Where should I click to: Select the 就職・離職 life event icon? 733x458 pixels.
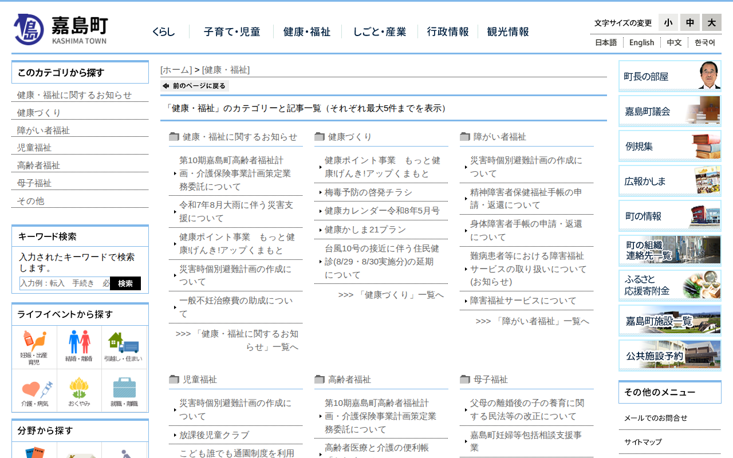[124, 391]
